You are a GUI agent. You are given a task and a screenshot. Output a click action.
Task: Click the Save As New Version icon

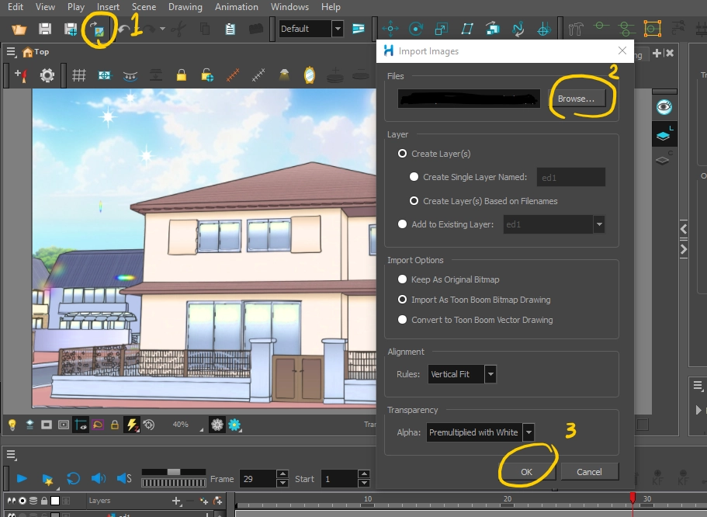coord(71,29)
